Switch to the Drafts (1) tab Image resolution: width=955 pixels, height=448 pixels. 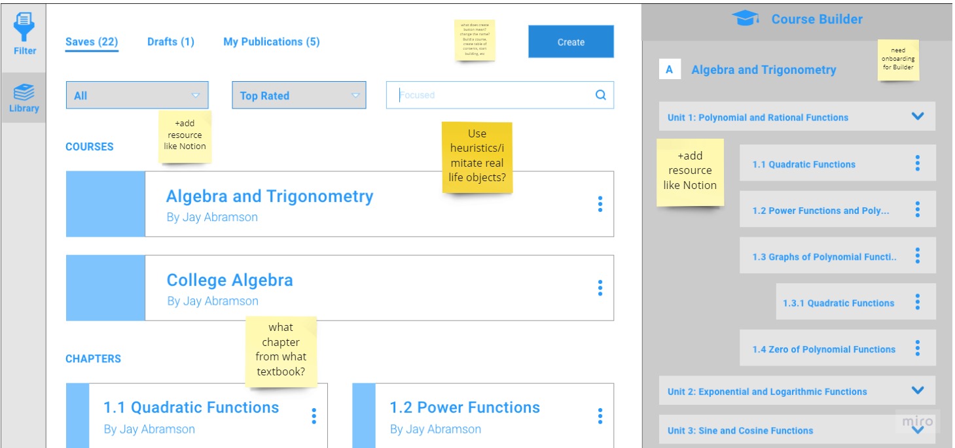[171, 42]
